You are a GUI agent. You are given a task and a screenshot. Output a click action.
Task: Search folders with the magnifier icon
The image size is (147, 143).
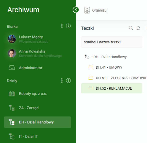tap(131, 28)
